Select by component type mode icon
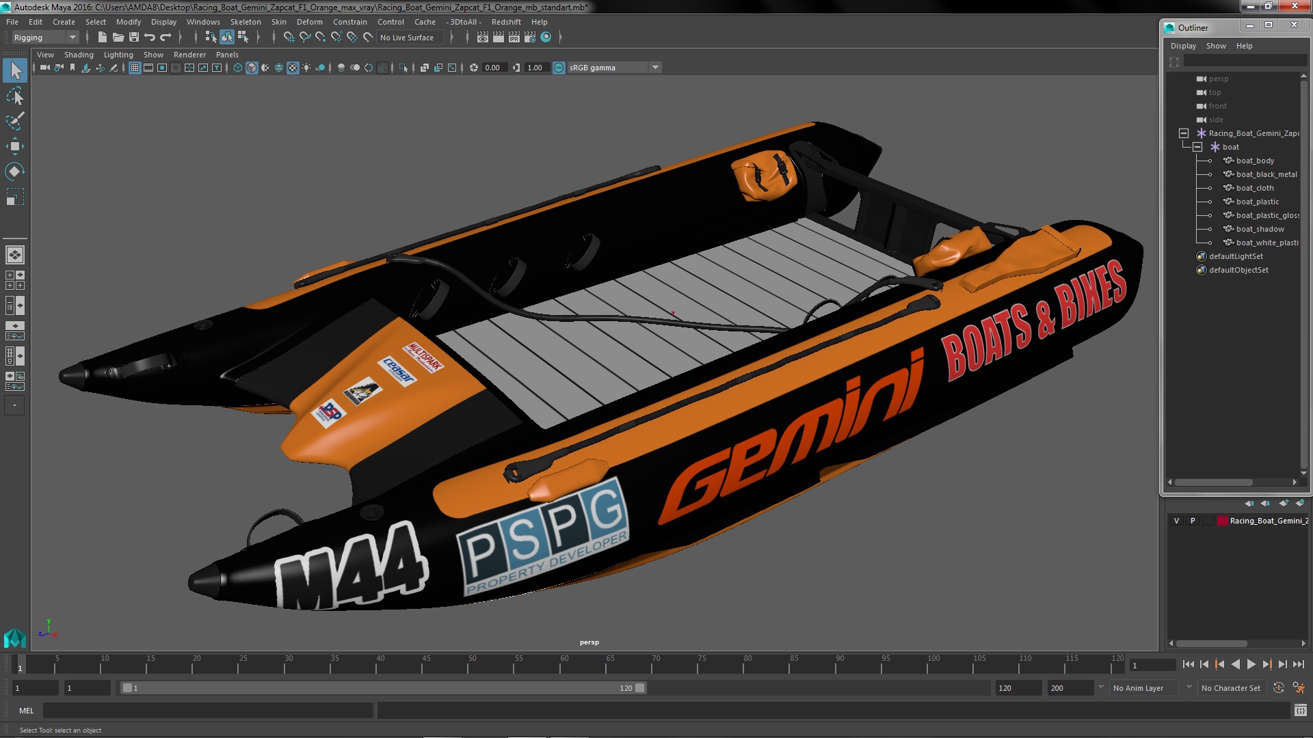The height and width of the screenshot is (738, 1313). click(x=243, y=38)
